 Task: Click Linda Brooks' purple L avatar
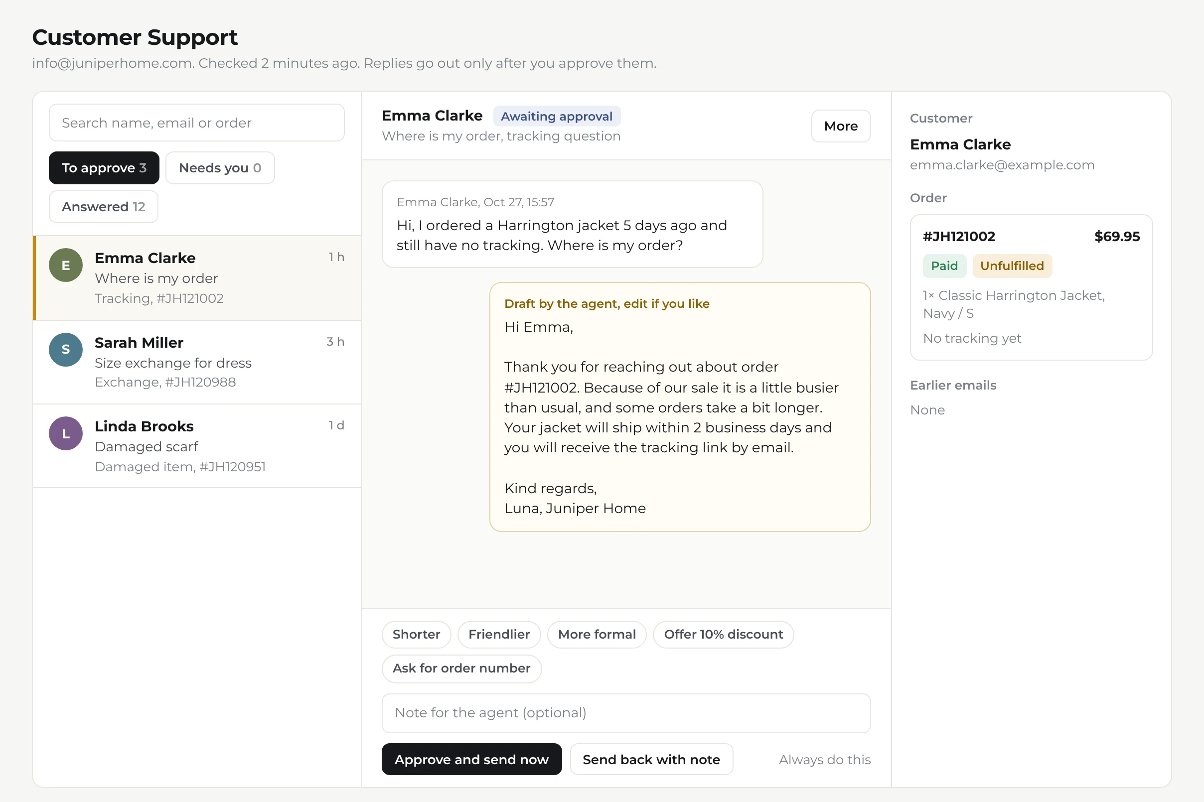65,433
